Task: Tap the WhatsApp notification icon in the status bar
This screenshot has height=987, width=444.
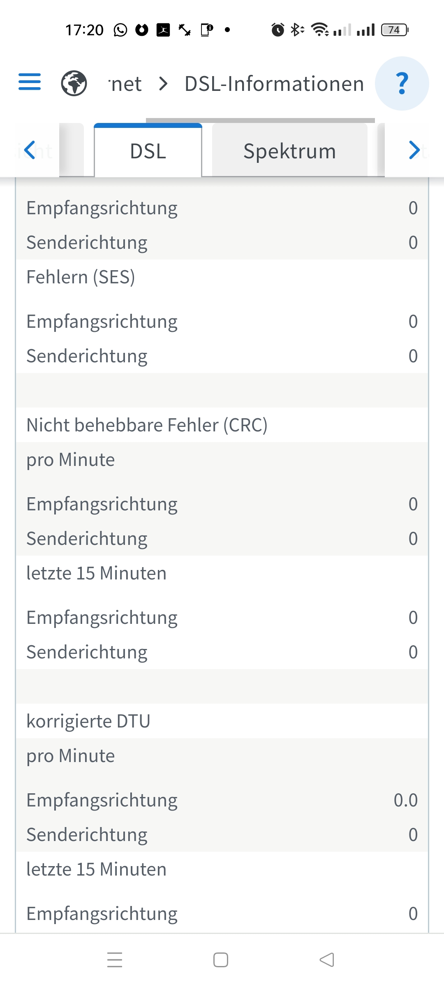Action: [120, 30]
